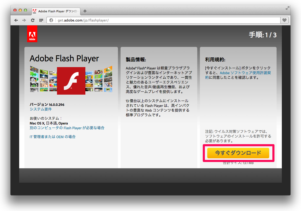Show site info via globe icon
Viewport: 301px width, 211px height.
click(x=51, y=20)
